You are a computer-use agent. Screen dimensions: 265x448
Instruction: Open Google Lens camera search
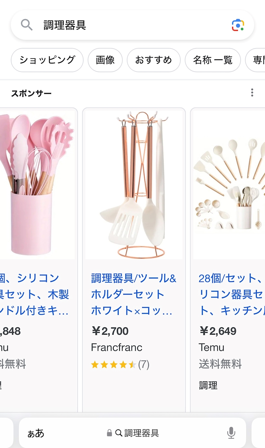point(238,25)
